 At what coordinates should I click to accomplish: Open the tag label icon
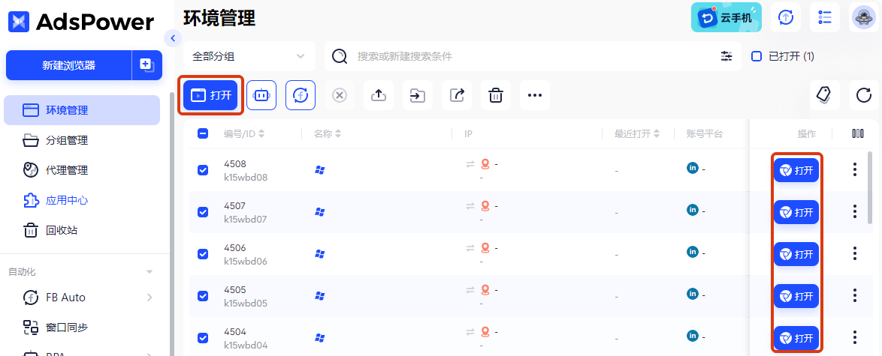pyautogui.click(x=824, y=95)
